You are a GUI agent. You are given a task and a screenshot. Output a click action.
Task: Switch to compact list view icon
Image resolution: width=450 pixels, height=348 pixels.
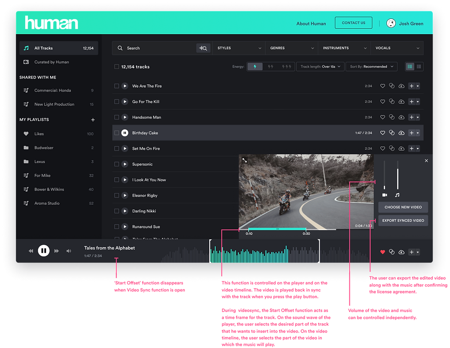419,66
